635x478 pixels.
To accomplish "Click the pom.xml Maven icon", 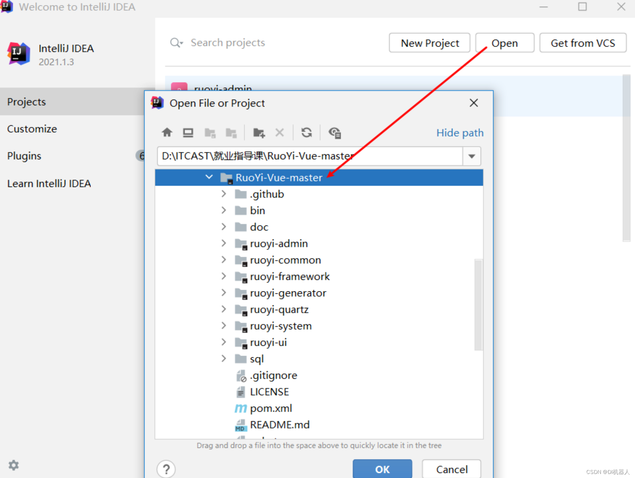I will (x=240, y=408).
